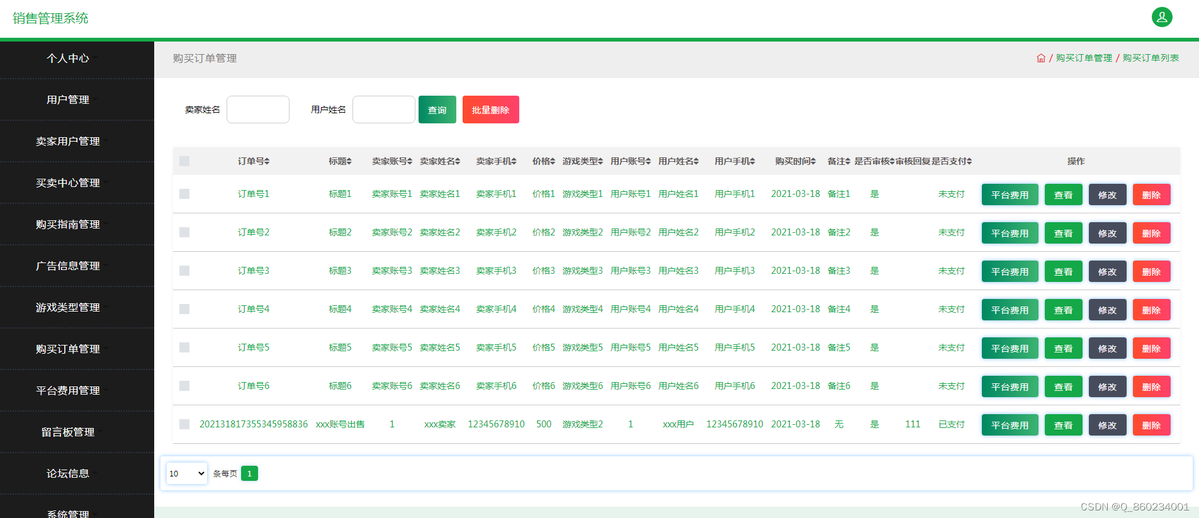The image size is (1199, 518).
Task: Go to page 1 in pagination
Action: (249, 473)
